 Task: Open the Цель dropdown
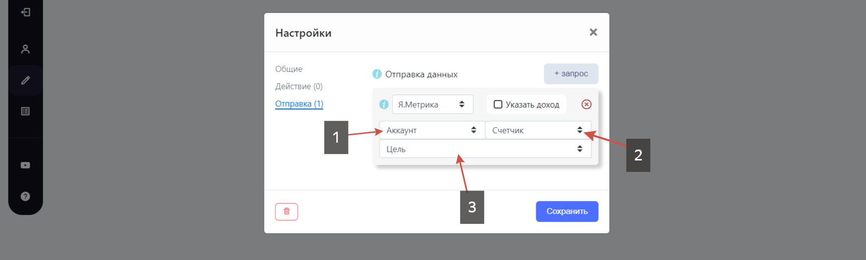point(485,149)
